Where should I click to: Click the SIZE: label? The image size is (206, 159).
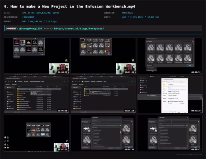coord(7,13)
